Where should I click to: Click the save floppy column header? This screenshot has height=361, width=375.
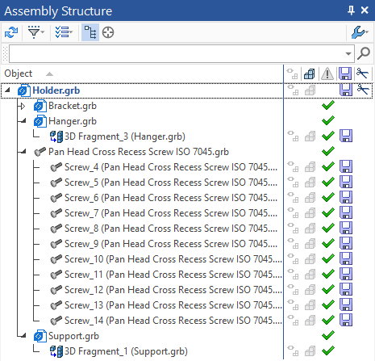click(x=345, y=73)
